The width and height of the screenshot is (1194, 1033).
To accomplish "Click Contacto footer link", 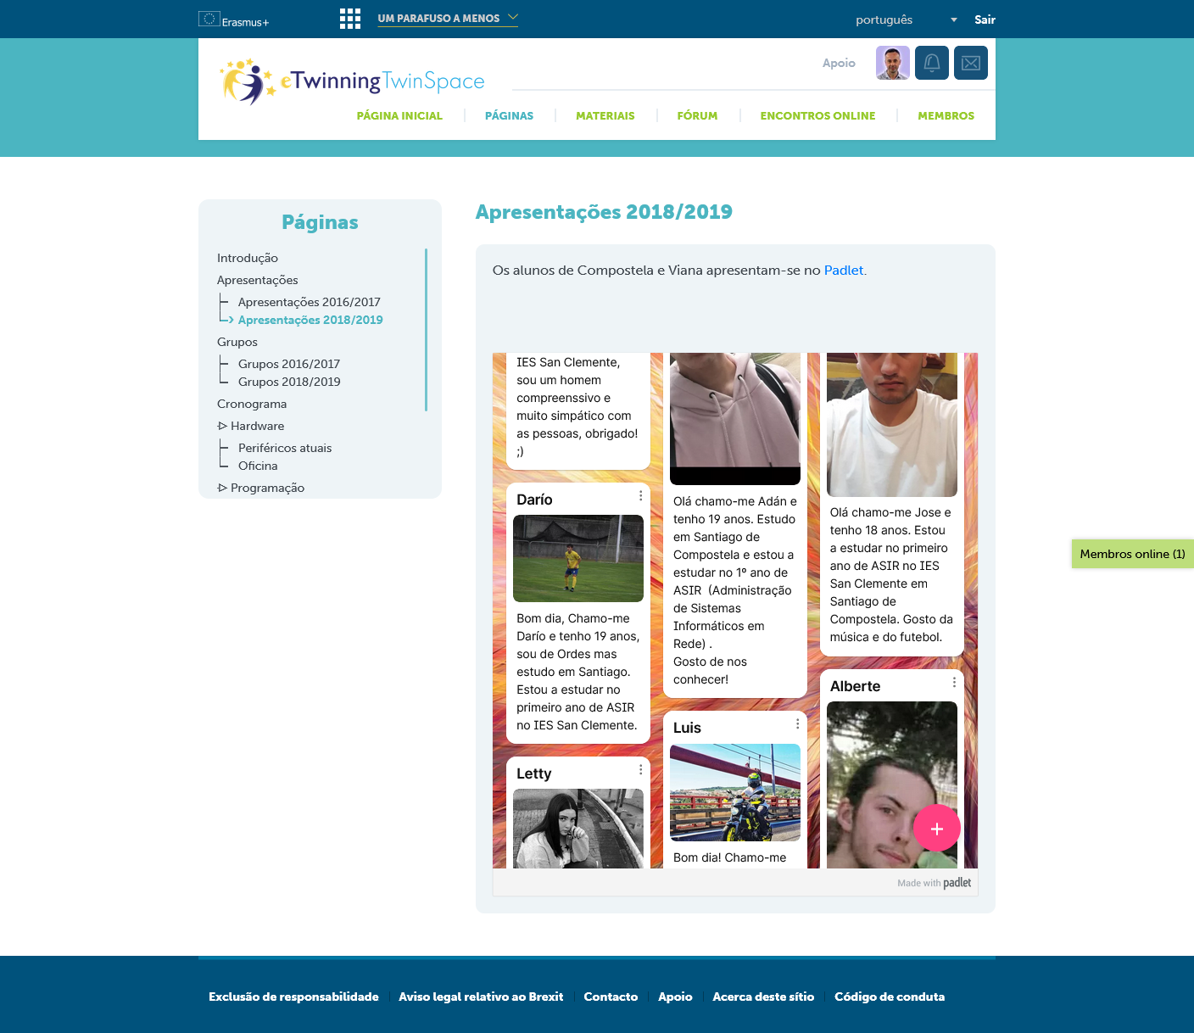I will (611, 997).
